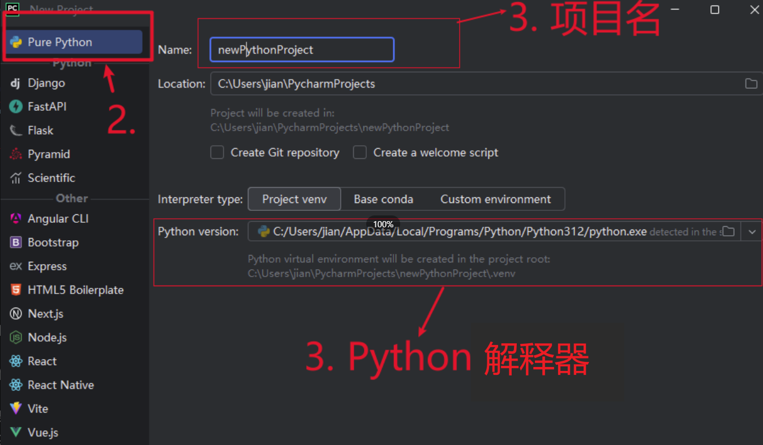Click the FastAPI lightning icon
Image resolution: width=763 pixels, height=445 pixels.
point(16,107)
